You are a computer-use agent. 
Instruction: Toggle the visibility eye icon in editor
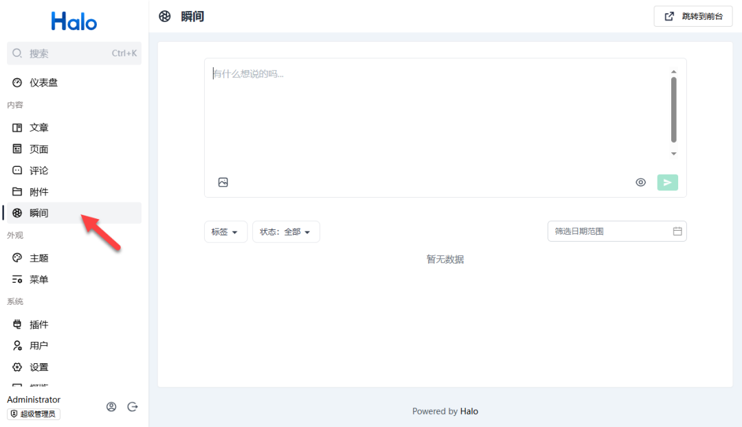click(x=641, y=182)
